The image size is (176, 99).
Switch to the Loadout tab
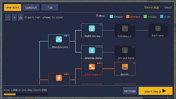click(31, 8)
